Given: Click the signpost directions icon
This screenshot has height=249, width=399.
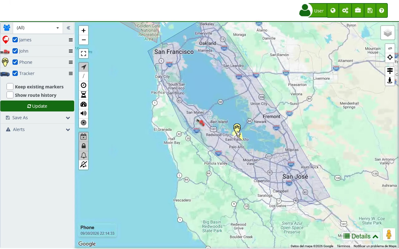Looking at the screenshot, I should click(x=390, y=71).
